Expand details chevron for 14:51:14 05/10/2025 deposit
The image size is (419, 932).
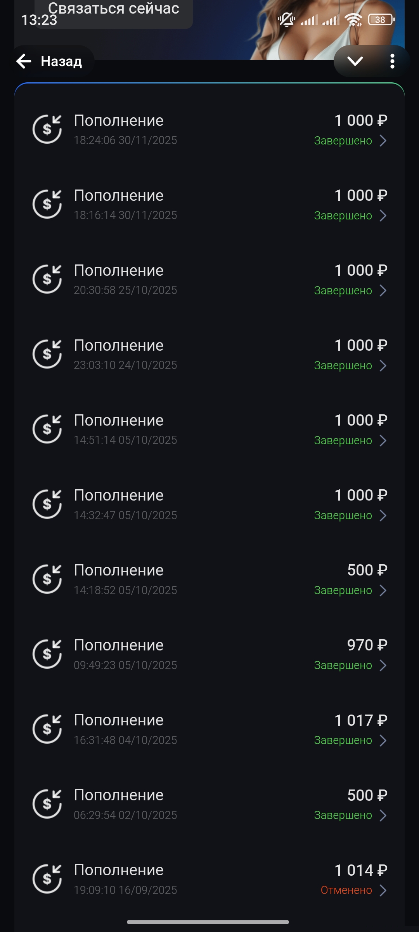click(x=383, y=440)
